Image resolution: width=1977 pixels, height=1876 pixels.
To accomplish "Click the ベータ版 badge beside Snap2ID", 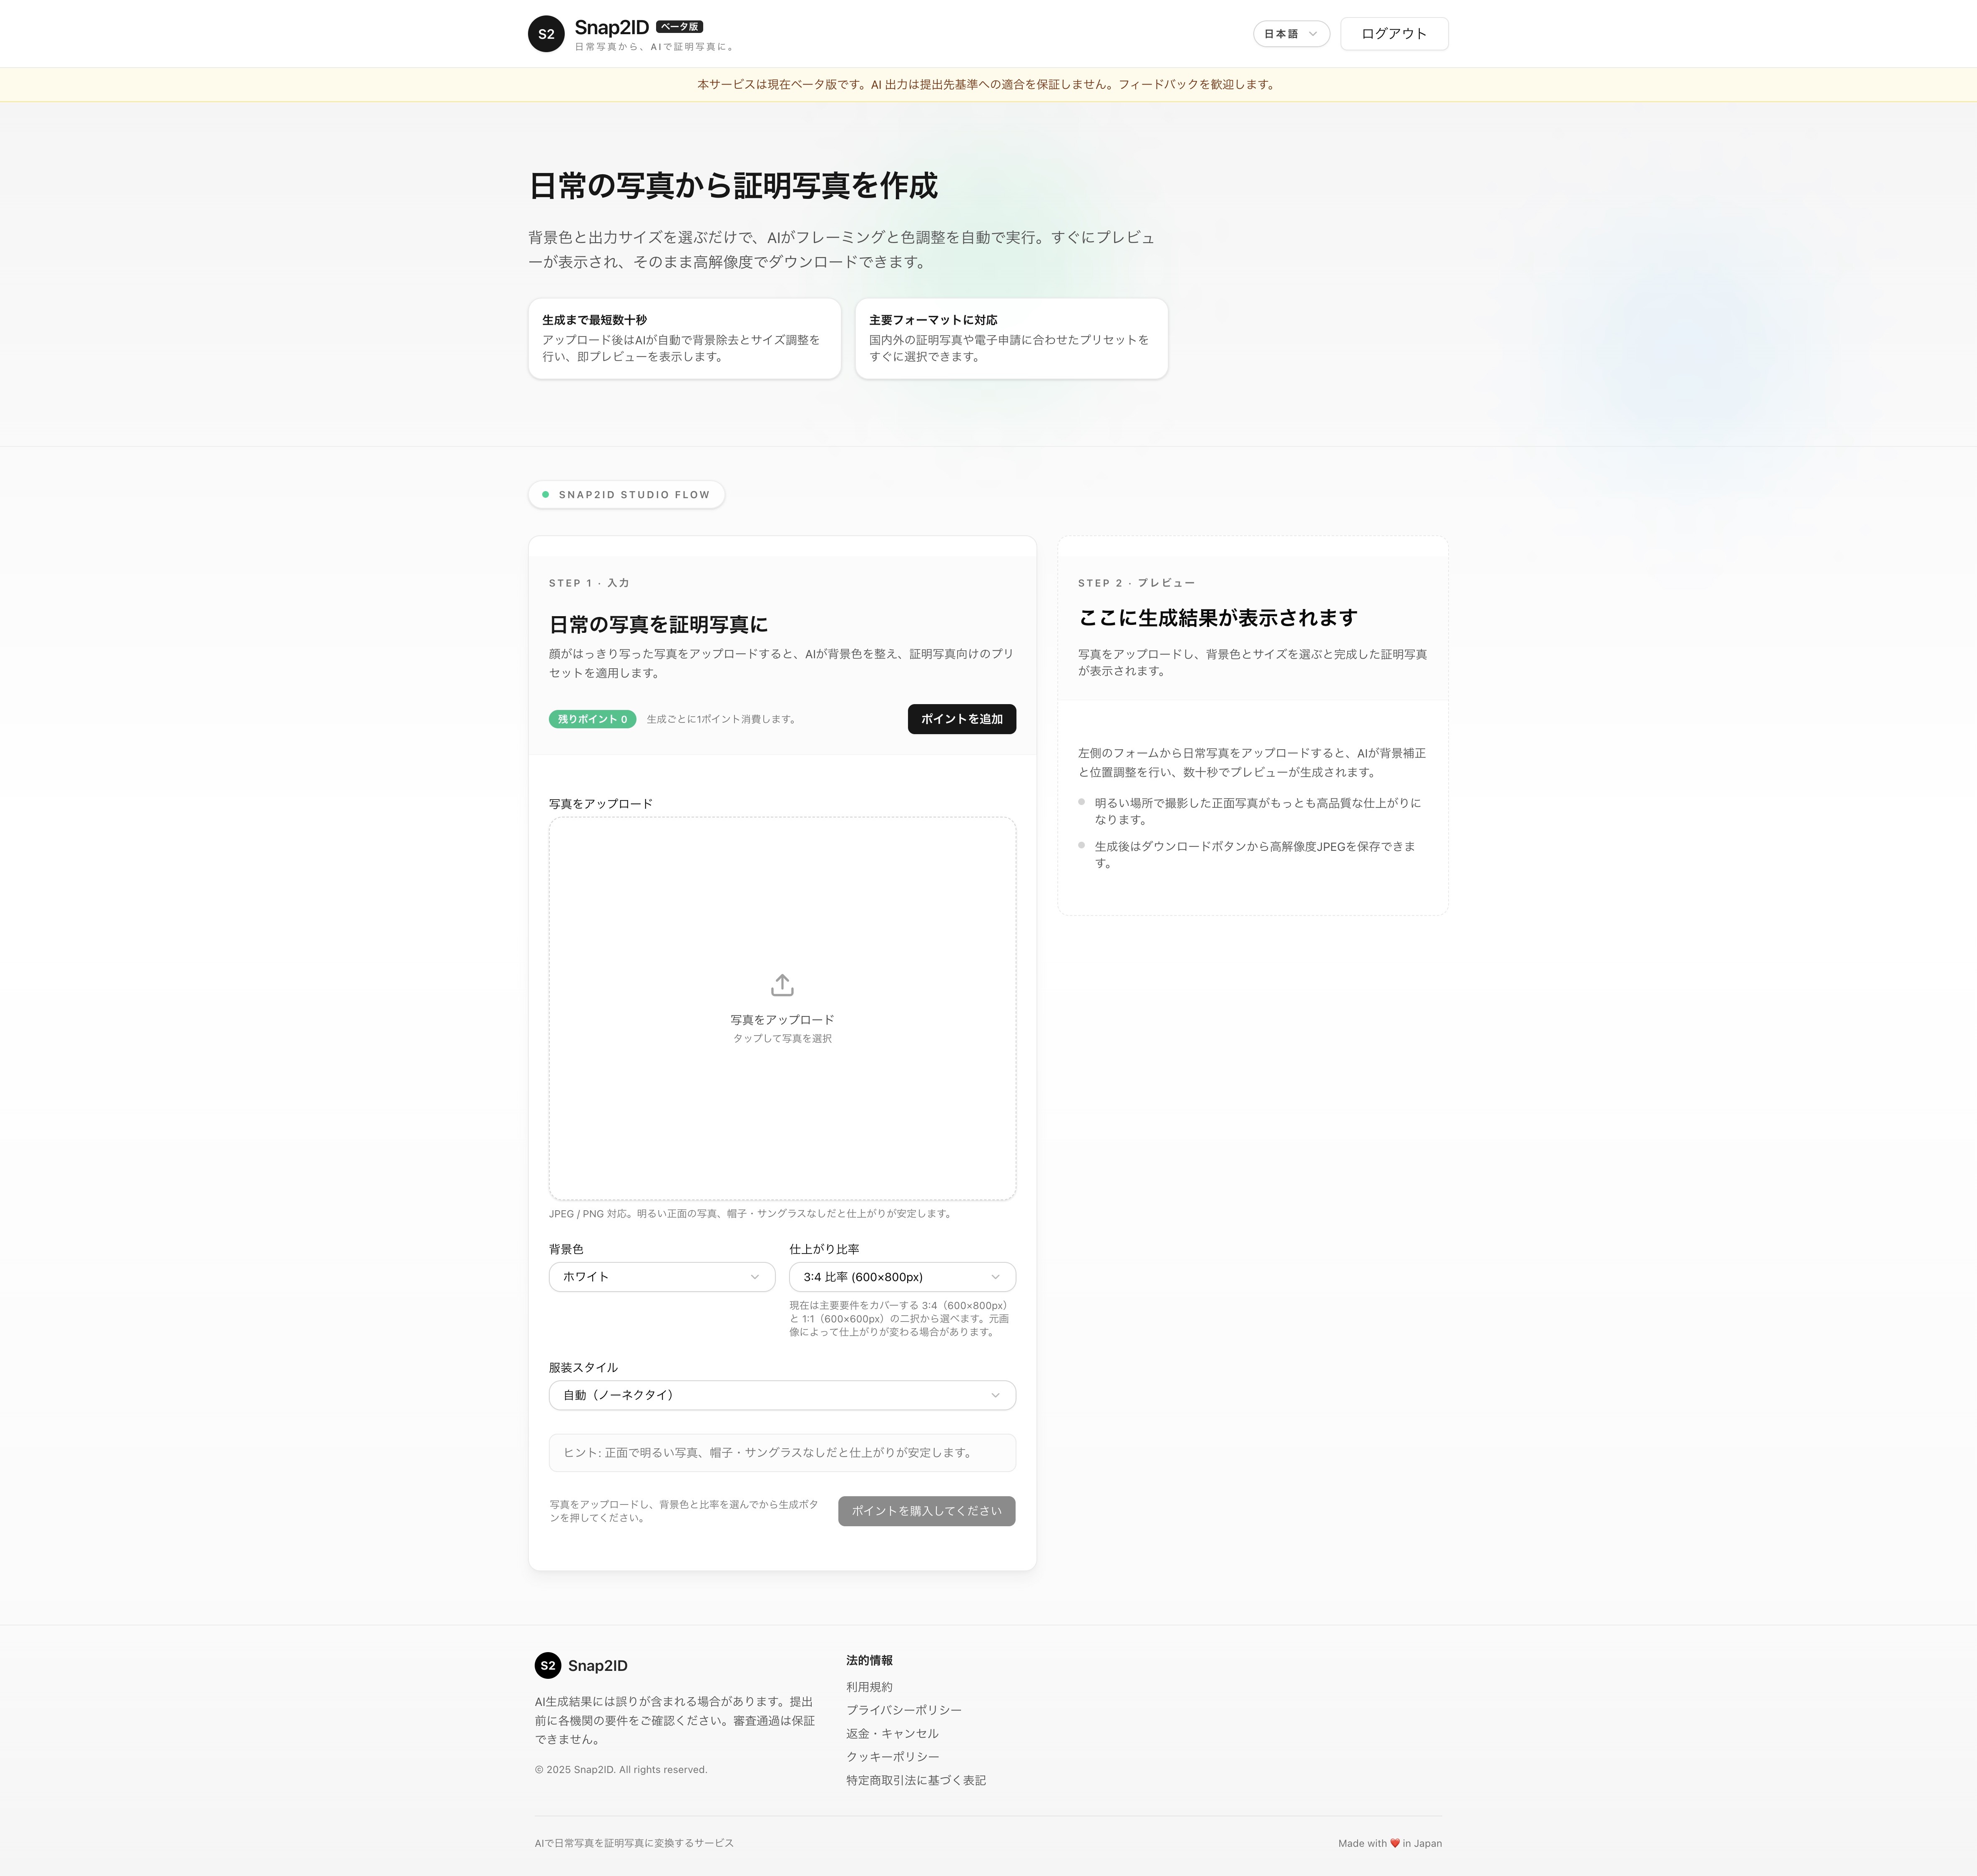I will click(679, 27).
